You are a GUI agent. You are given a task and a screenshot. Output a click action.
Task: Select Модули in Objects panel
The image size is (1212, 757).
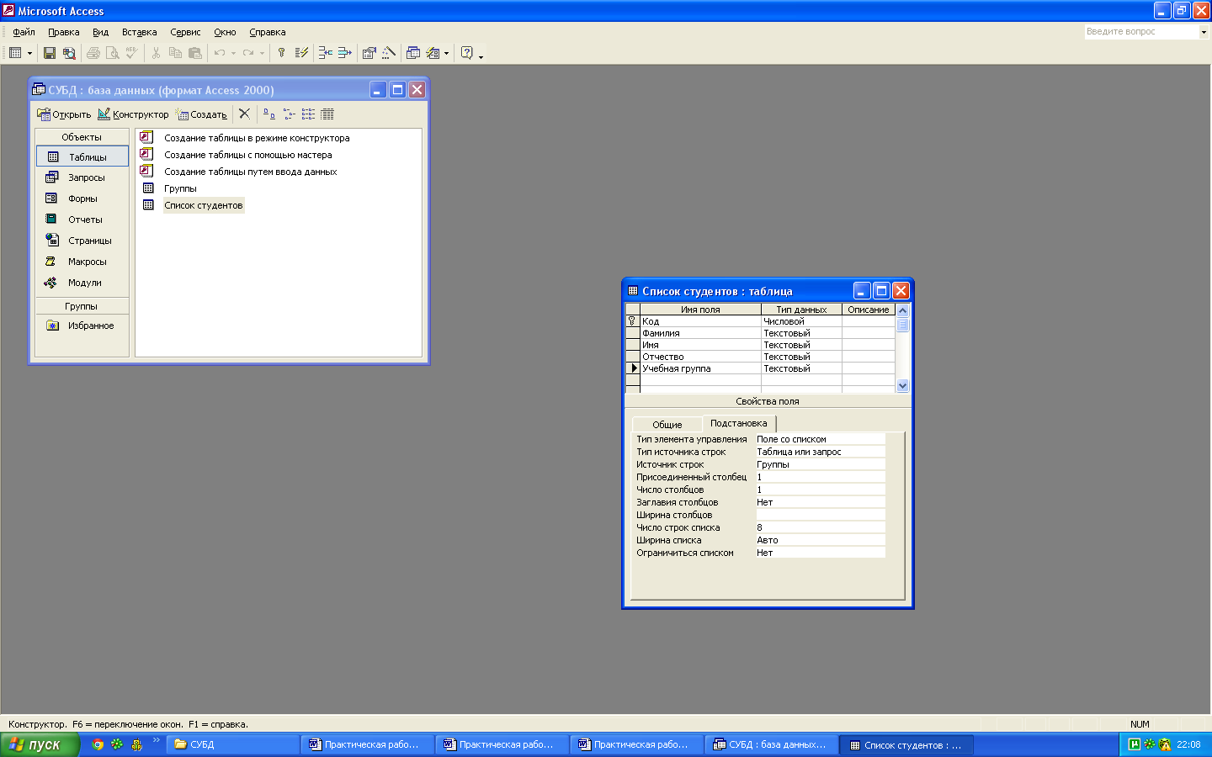(82, 283)
